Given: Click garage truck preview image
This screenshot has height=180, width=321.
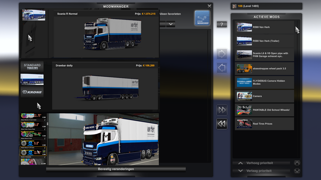Looking at the screenshot, I should click(x=103, y=139).
